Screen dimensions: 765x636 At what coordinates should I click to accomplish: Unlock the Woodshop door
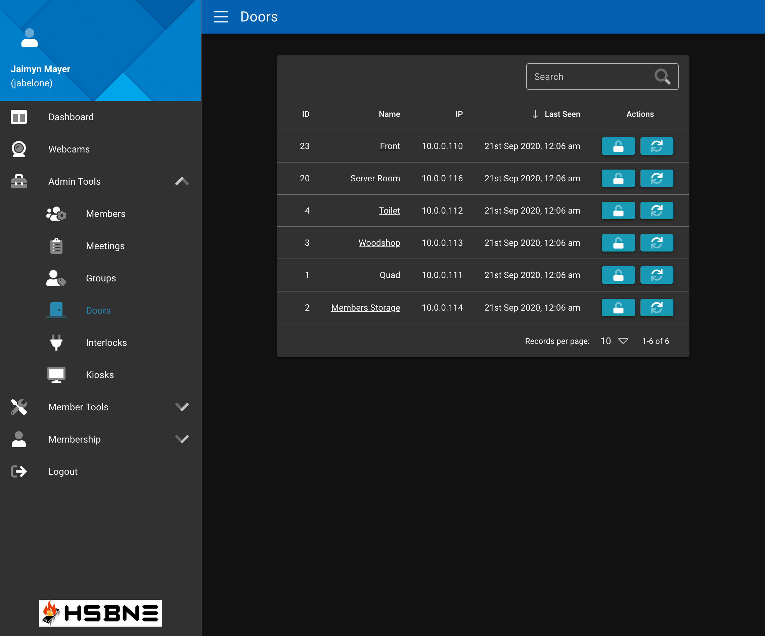coord(618,243)
